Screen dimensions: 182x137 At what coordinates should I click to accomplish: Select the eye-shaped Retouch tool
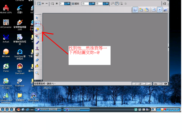click(x=37, y=37)
